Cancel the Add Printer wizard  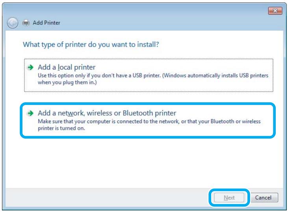point(264,197)
